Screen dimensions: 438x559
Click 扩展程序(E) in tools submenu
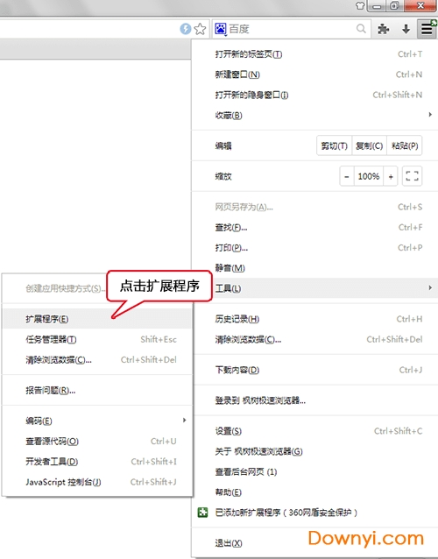click(x=97, y=319)
